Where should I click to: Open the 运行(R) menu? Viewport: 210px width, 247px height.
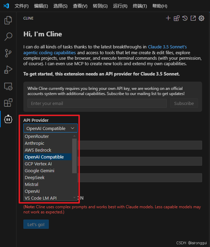point(120,6)
